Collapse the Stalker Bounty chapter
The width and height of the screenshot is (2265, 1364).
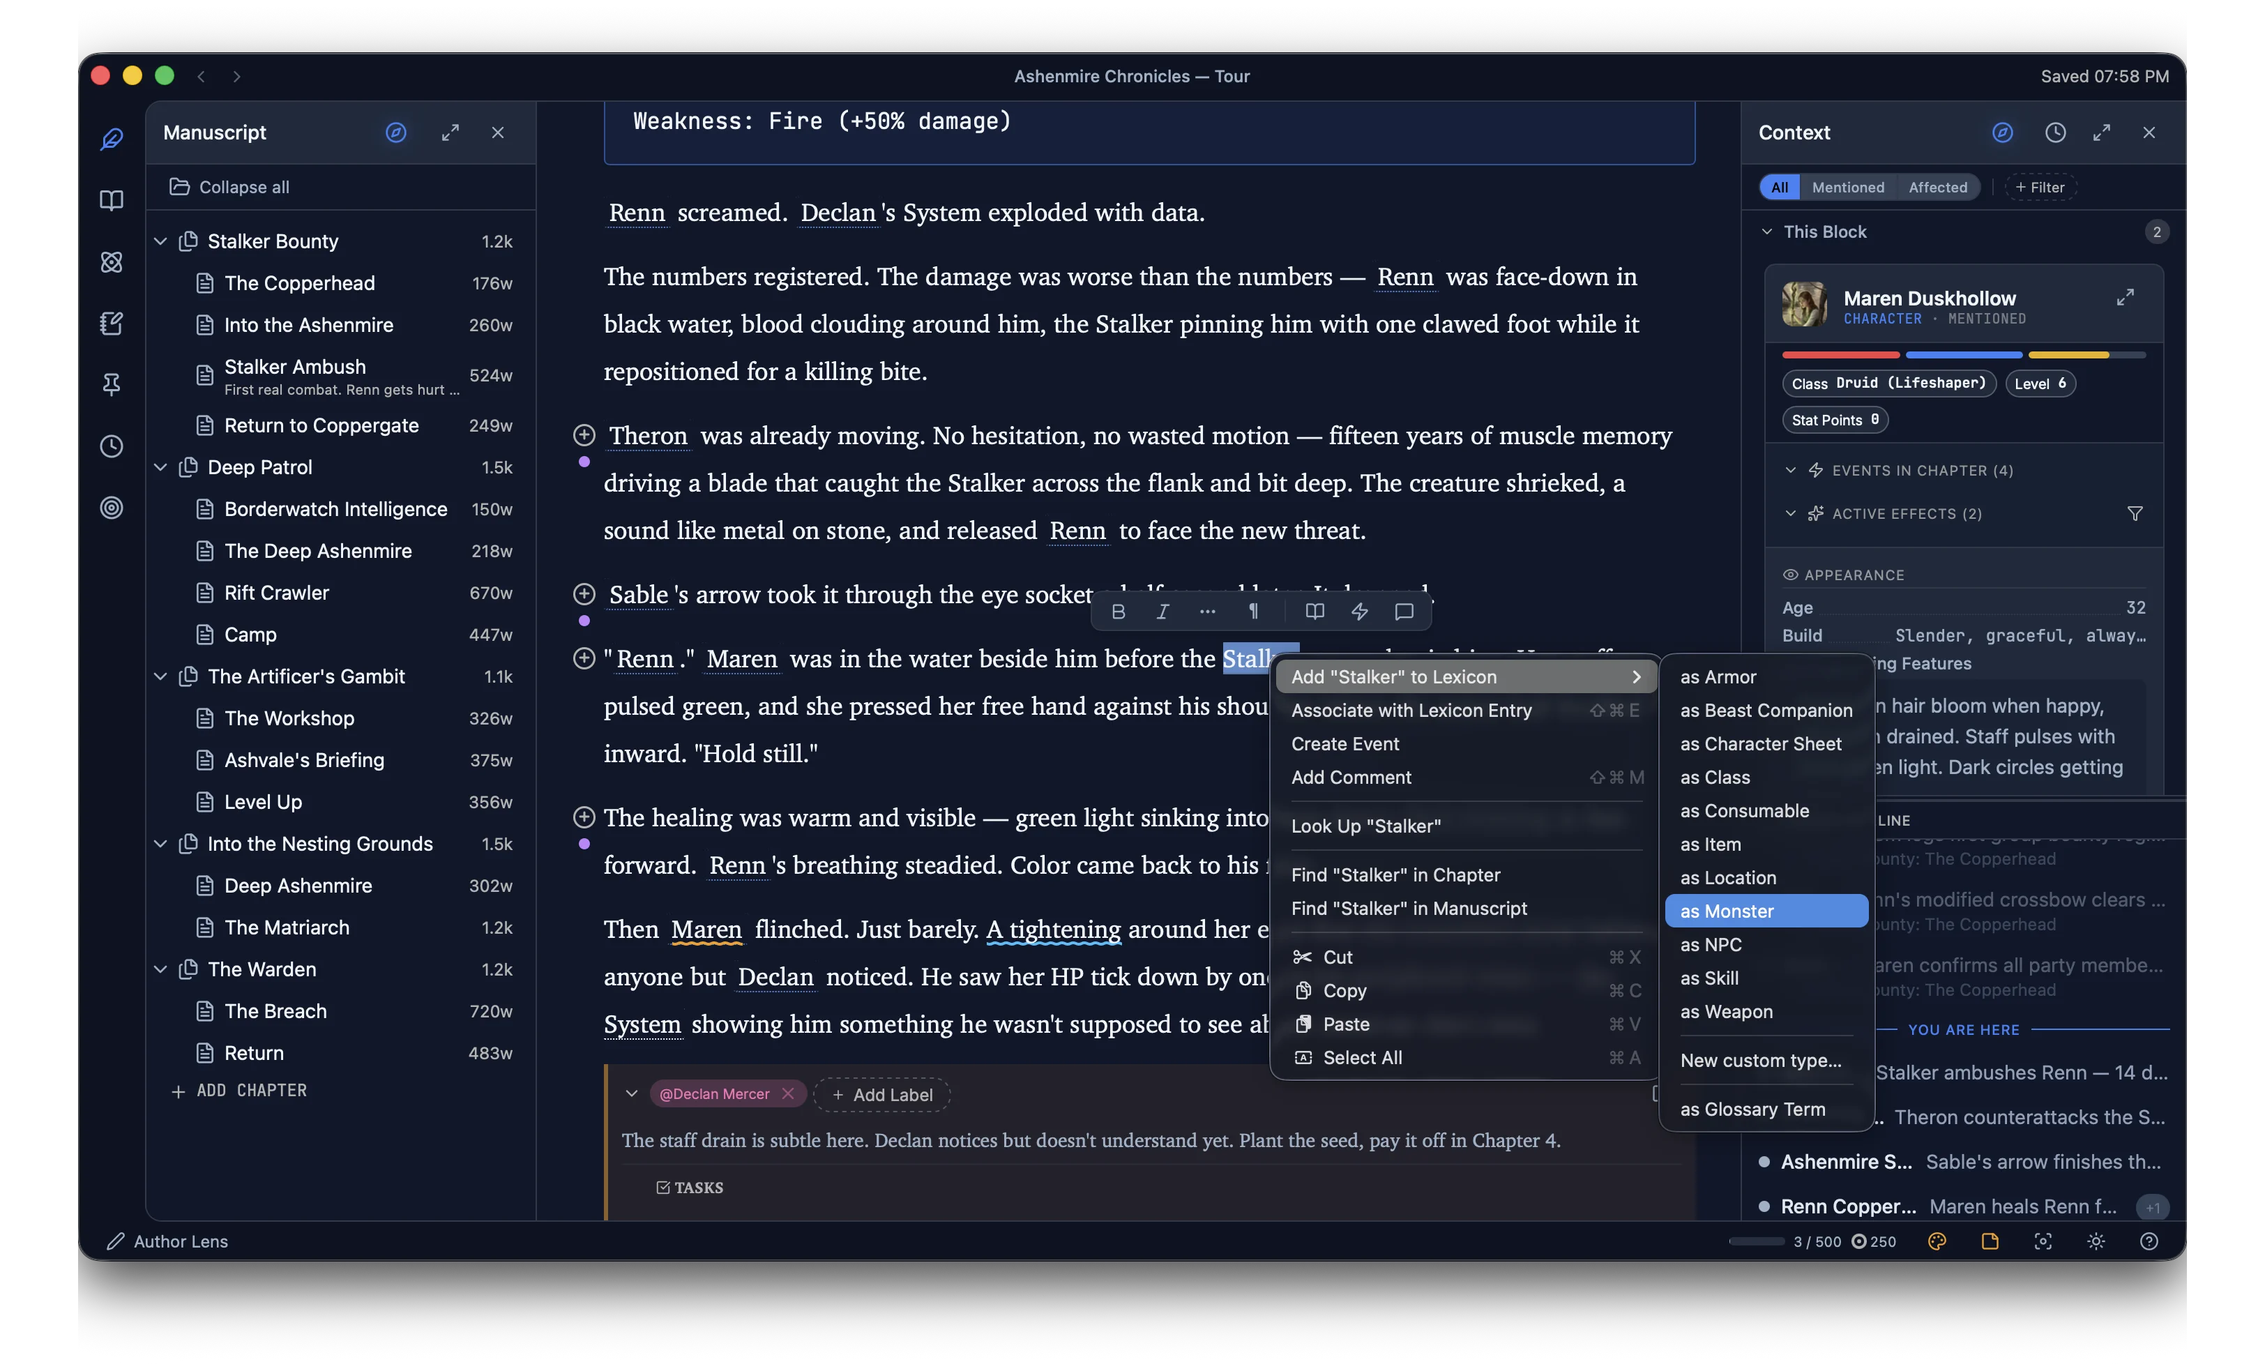click(x=160, y=242)
